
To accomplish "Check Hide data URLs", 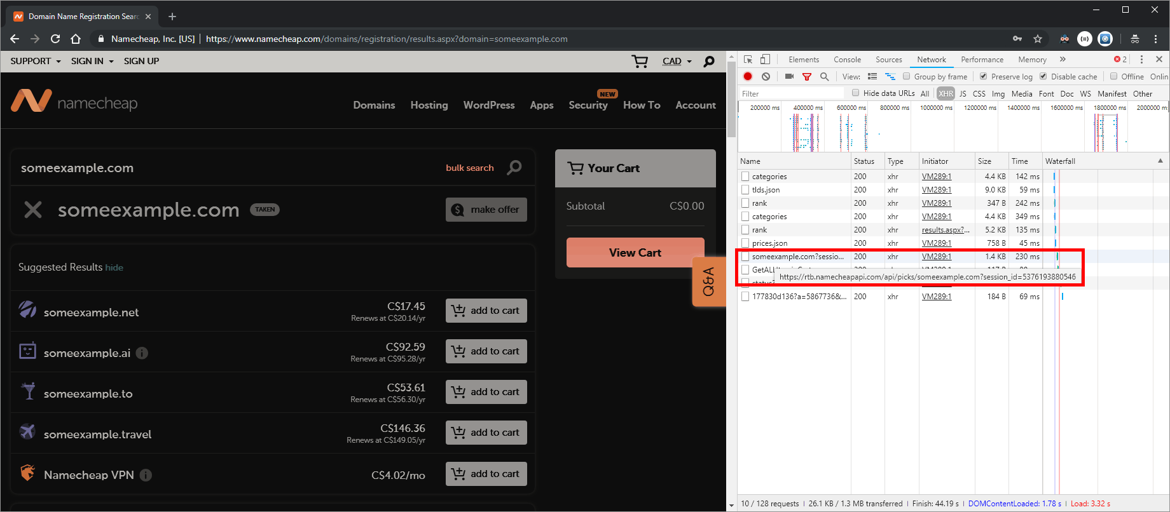I will tap(856, 93).
